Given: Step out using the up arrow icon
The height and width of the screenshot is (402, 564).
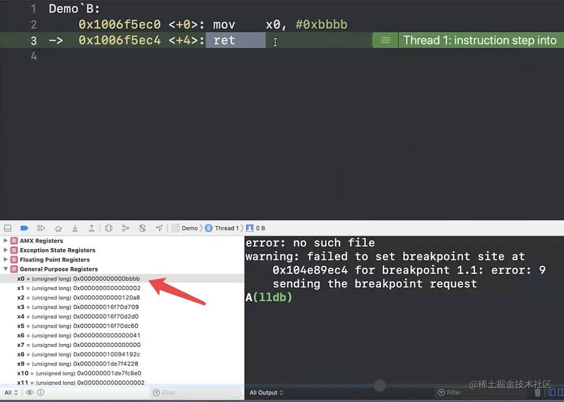Looking at the screenshot, I should [92, 228].
